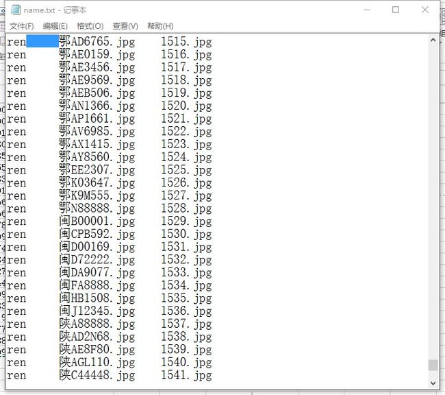Click on text 1518.jpg

point(186,80)
